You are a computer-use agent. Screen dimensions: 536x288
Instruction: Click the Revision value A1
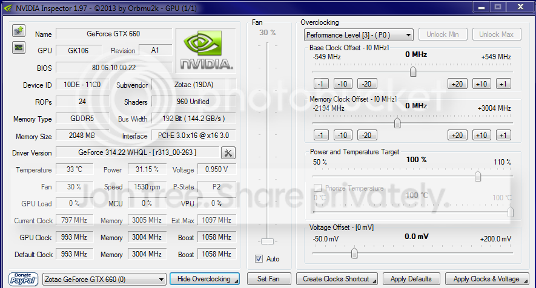(x=155, y=50)
